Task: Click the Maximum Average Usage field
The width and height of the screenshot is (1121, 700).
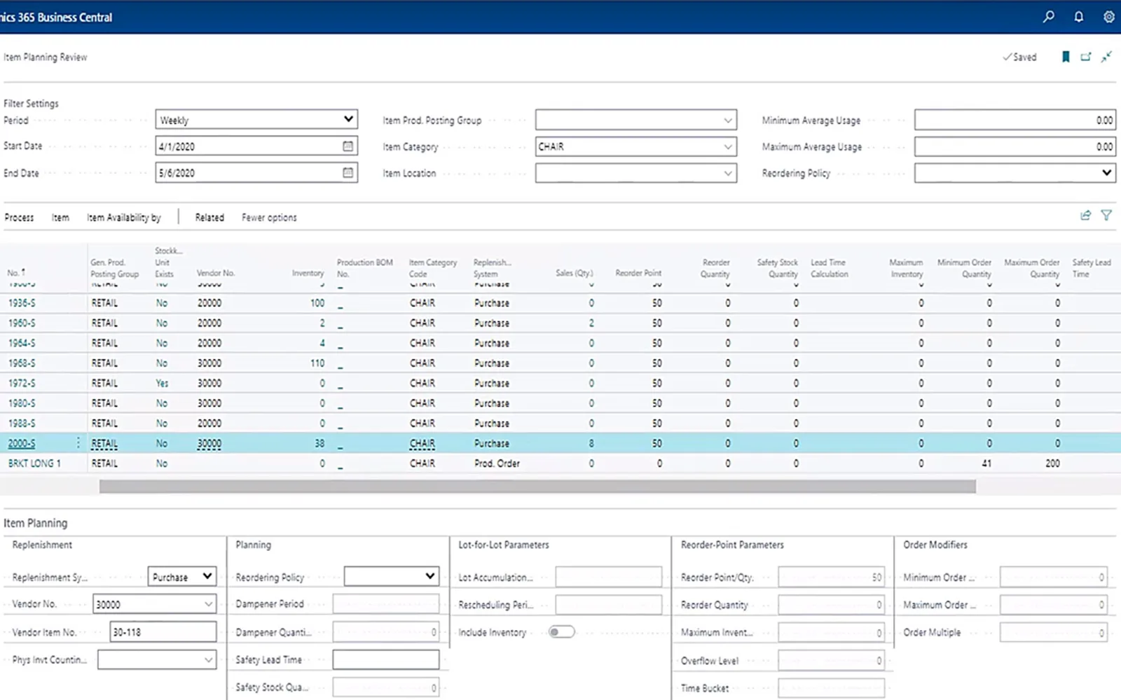Action: coord(1015,146)
